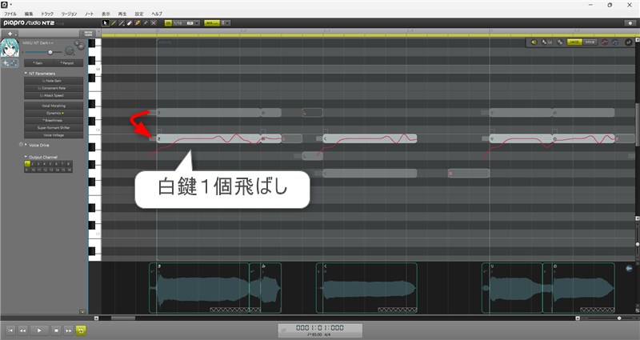640x340 pixels.
Task: Select the line tool
Action: (x=122, y=23)
